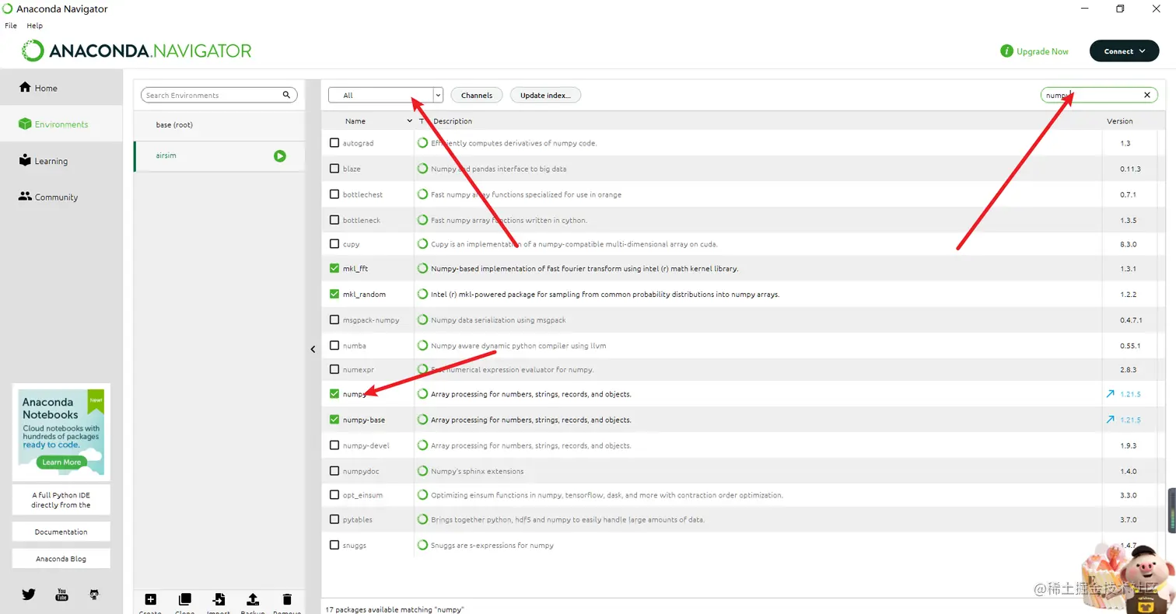Select the Environments cube icon
The image size is (1176, 614).
point(25,124)
